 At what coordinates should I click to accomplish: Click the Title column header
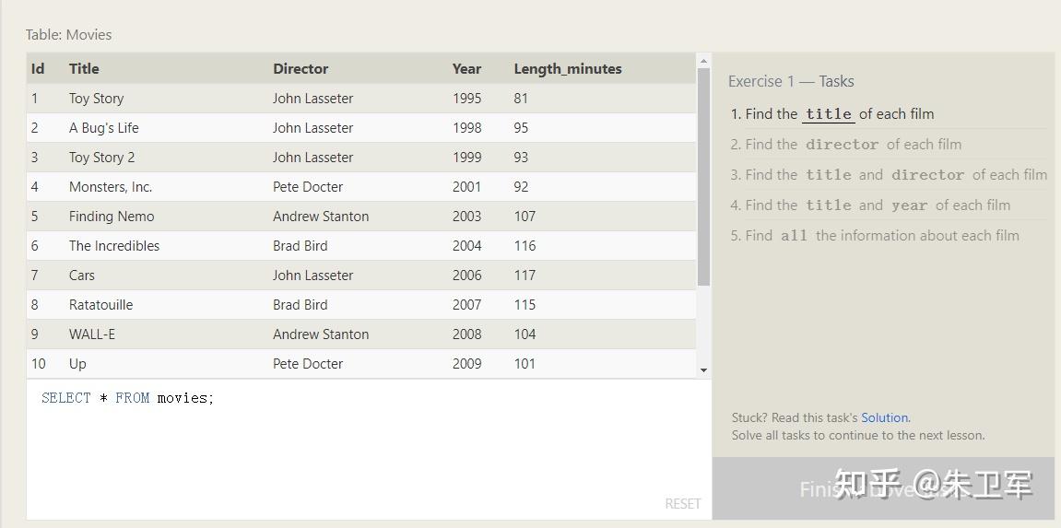[84, 69]
